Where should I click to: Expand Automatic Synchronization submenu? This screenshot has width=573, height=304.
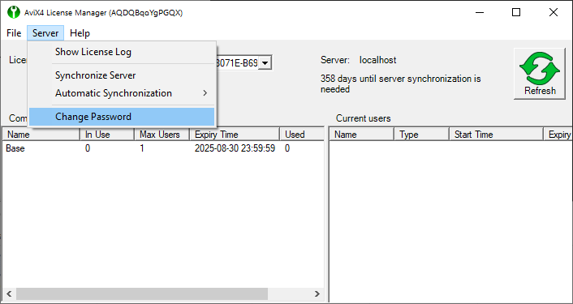[x=122, y=93]
